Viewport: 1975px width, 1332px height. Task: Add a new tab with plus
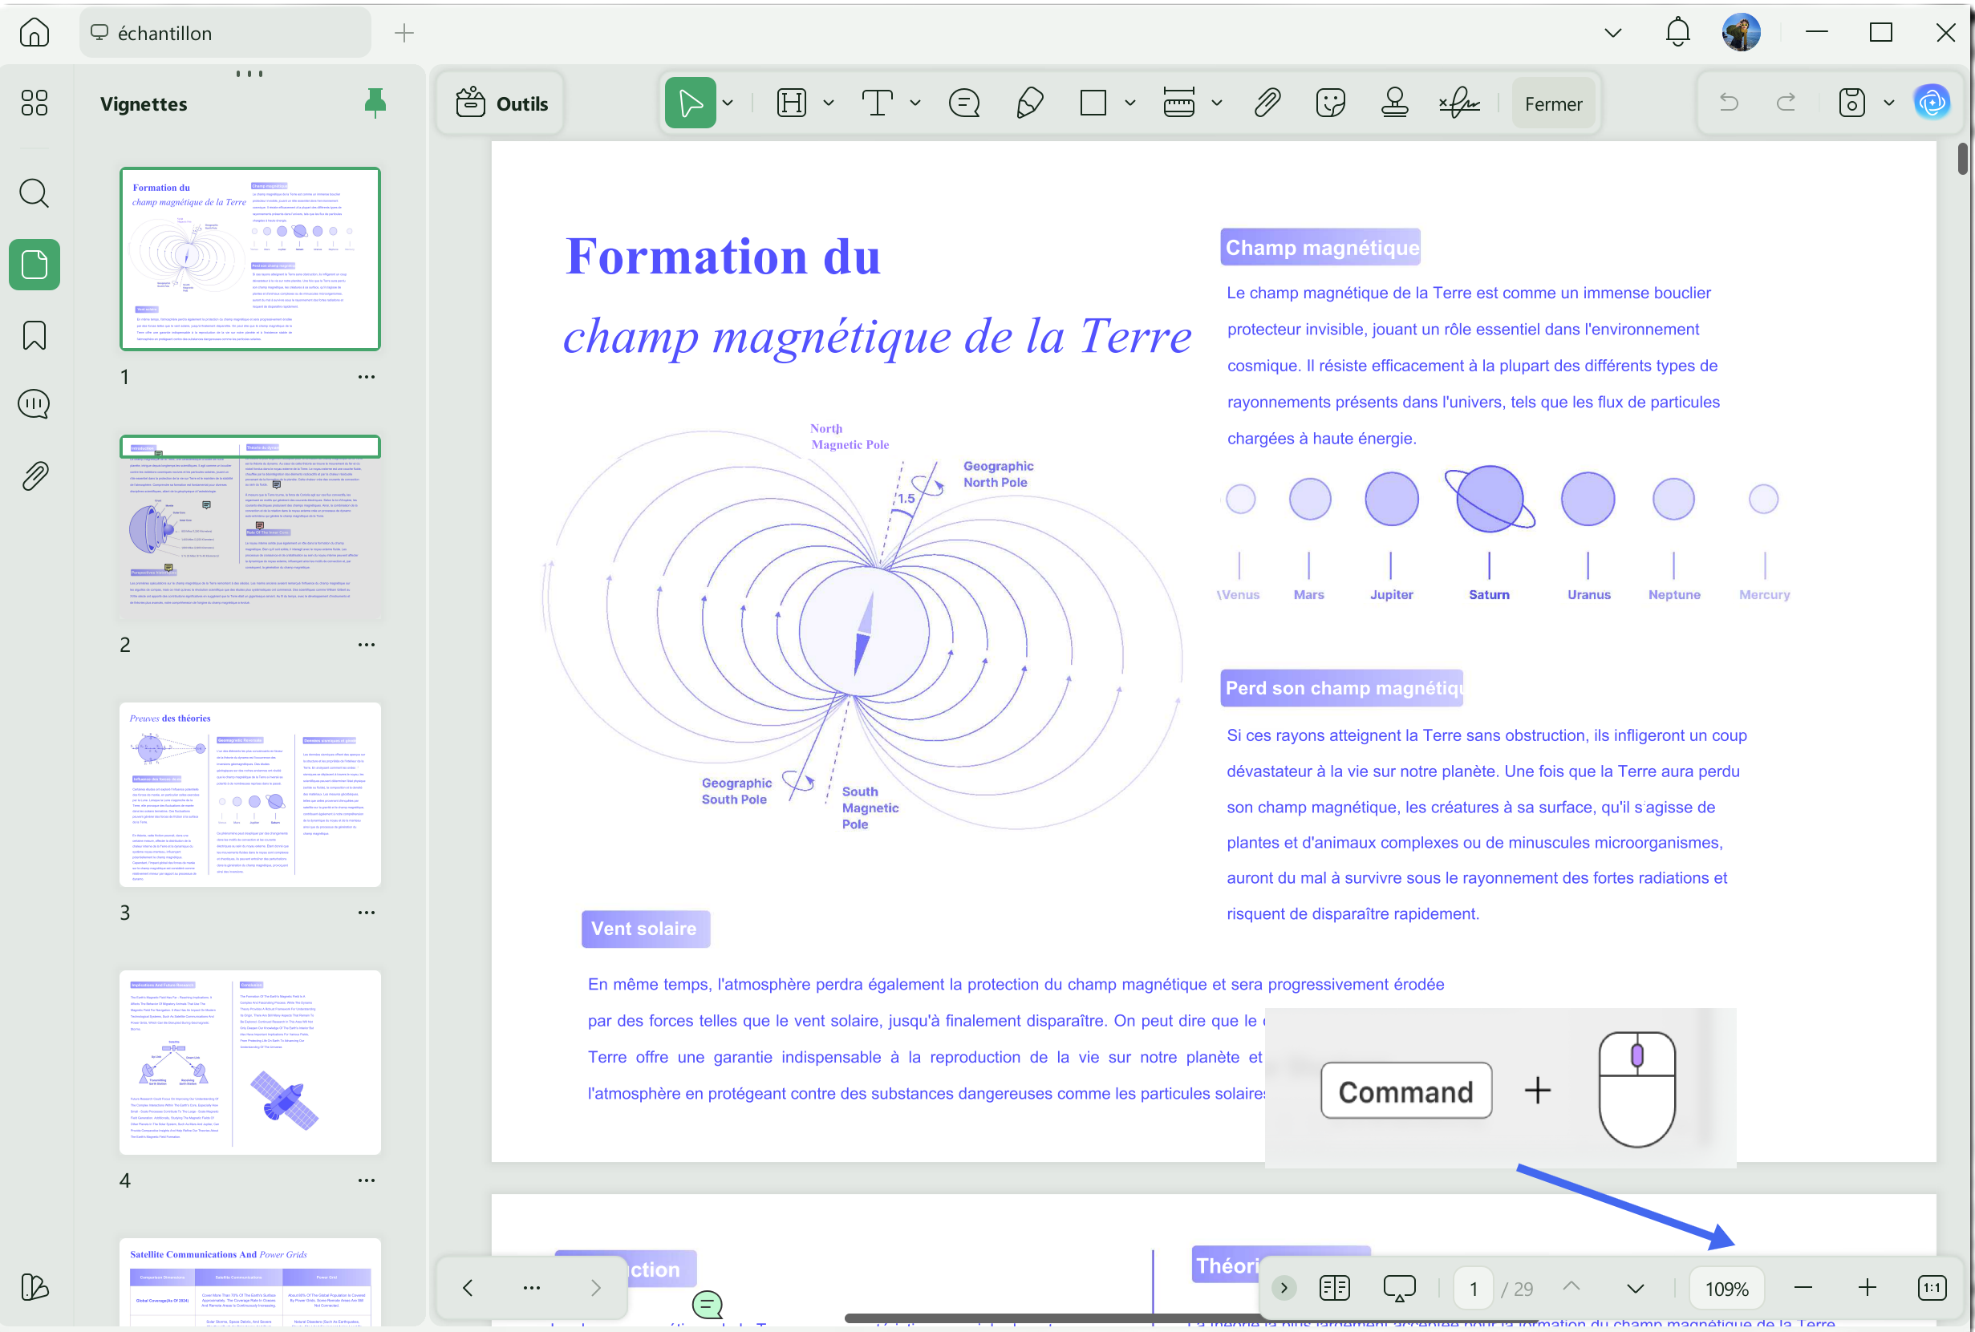point(404,33)
